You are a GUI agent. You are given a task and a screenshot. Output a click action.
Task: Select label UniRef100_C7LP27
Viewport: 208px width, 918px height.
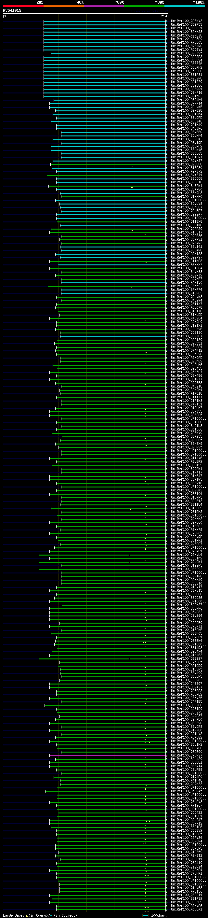click(186, 756)
